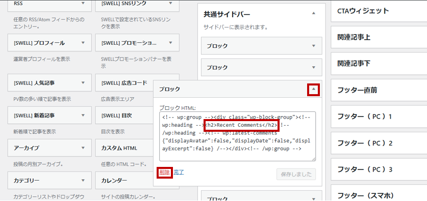Viewport: 427px width, 201px height.
Task: Collapse the 共通サイドバー panel arrow
Action: 313,13
